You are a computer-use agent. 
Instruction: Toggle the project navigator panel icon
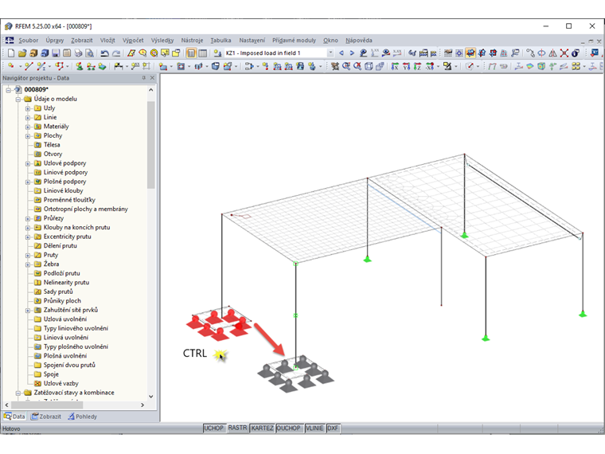coord(191,53)
